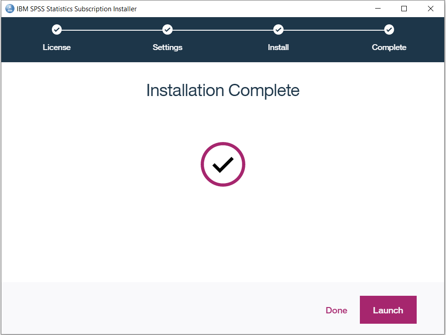The height and width of the screenshot is (335, 446).
Task: Select the License step label
Action: (x=57, y=47)
